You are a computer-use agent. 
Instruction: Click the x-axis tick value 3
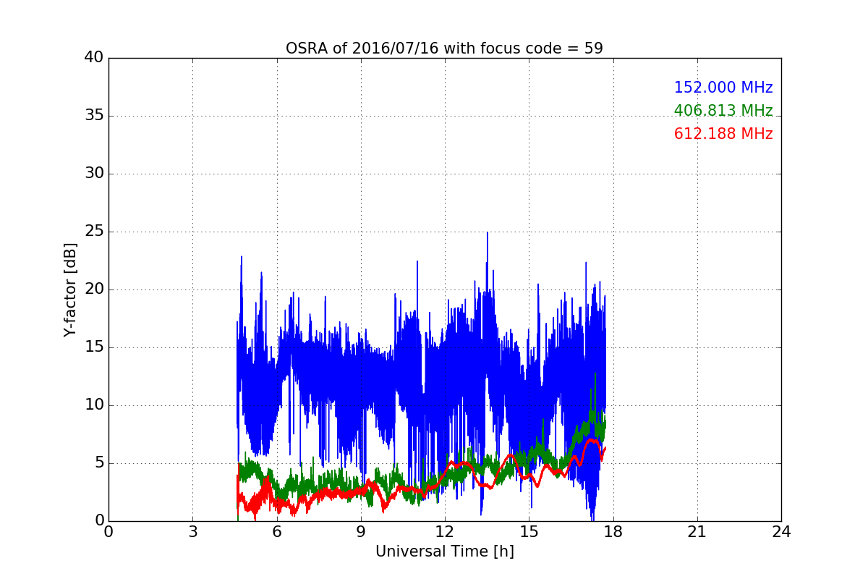(x=192, y=532)
